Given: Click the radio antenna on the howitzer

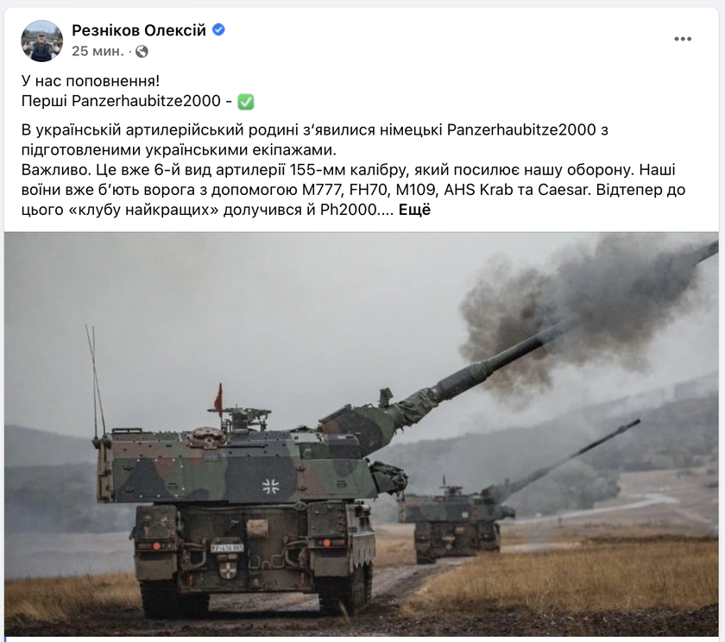Looking at the screenshot, I should coord(96,379).
